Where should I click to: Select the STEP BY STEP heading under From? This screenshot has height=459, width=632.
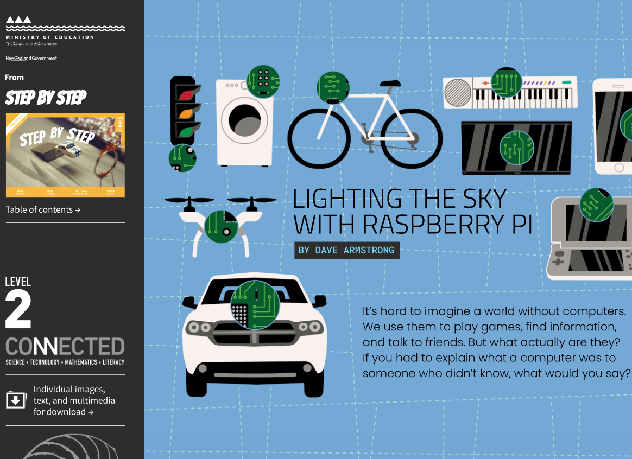(46, 98)
